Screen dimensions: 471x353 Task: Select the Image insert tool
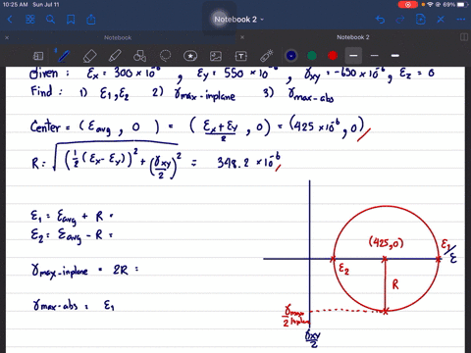click(x=216, y=56)
